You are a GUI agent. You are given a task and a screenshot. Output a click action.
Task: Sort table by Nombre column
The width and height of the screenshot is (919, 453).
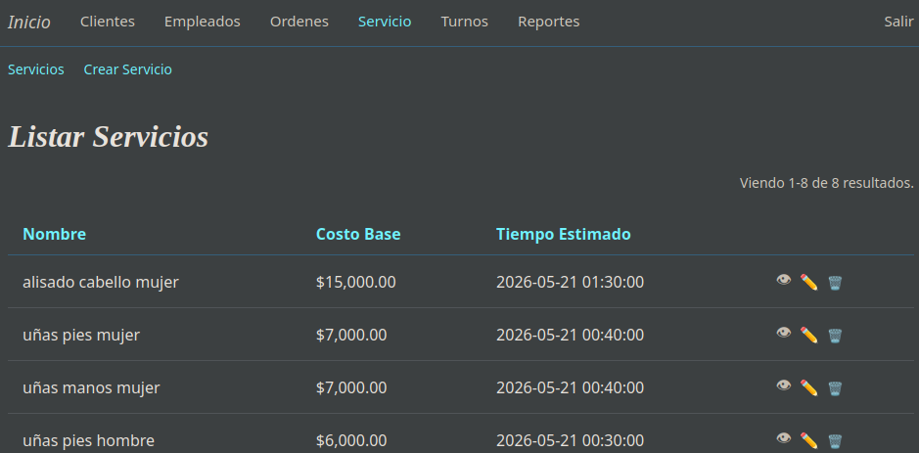(x=54, y=235)
